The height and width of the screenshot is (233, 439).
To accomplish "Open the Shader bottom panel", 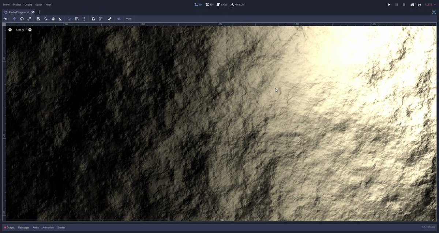I will pyautogui.click(x=61, y=228).
